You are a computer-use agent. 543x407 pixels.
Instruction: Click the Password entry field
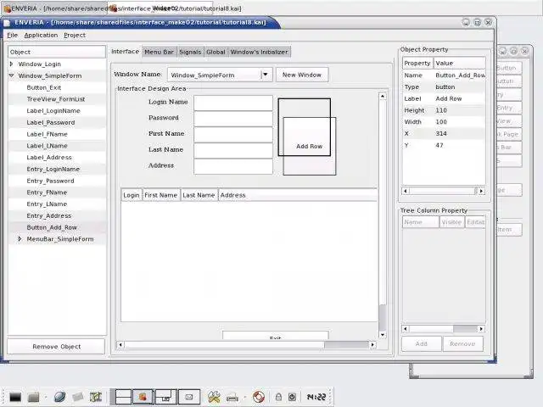tap(233, 119)
